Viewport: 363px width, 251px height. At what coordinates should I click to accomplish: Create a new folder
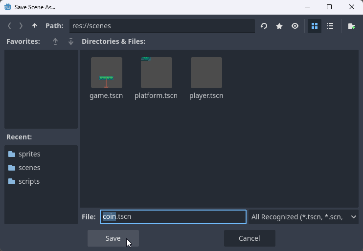(351, 26)
